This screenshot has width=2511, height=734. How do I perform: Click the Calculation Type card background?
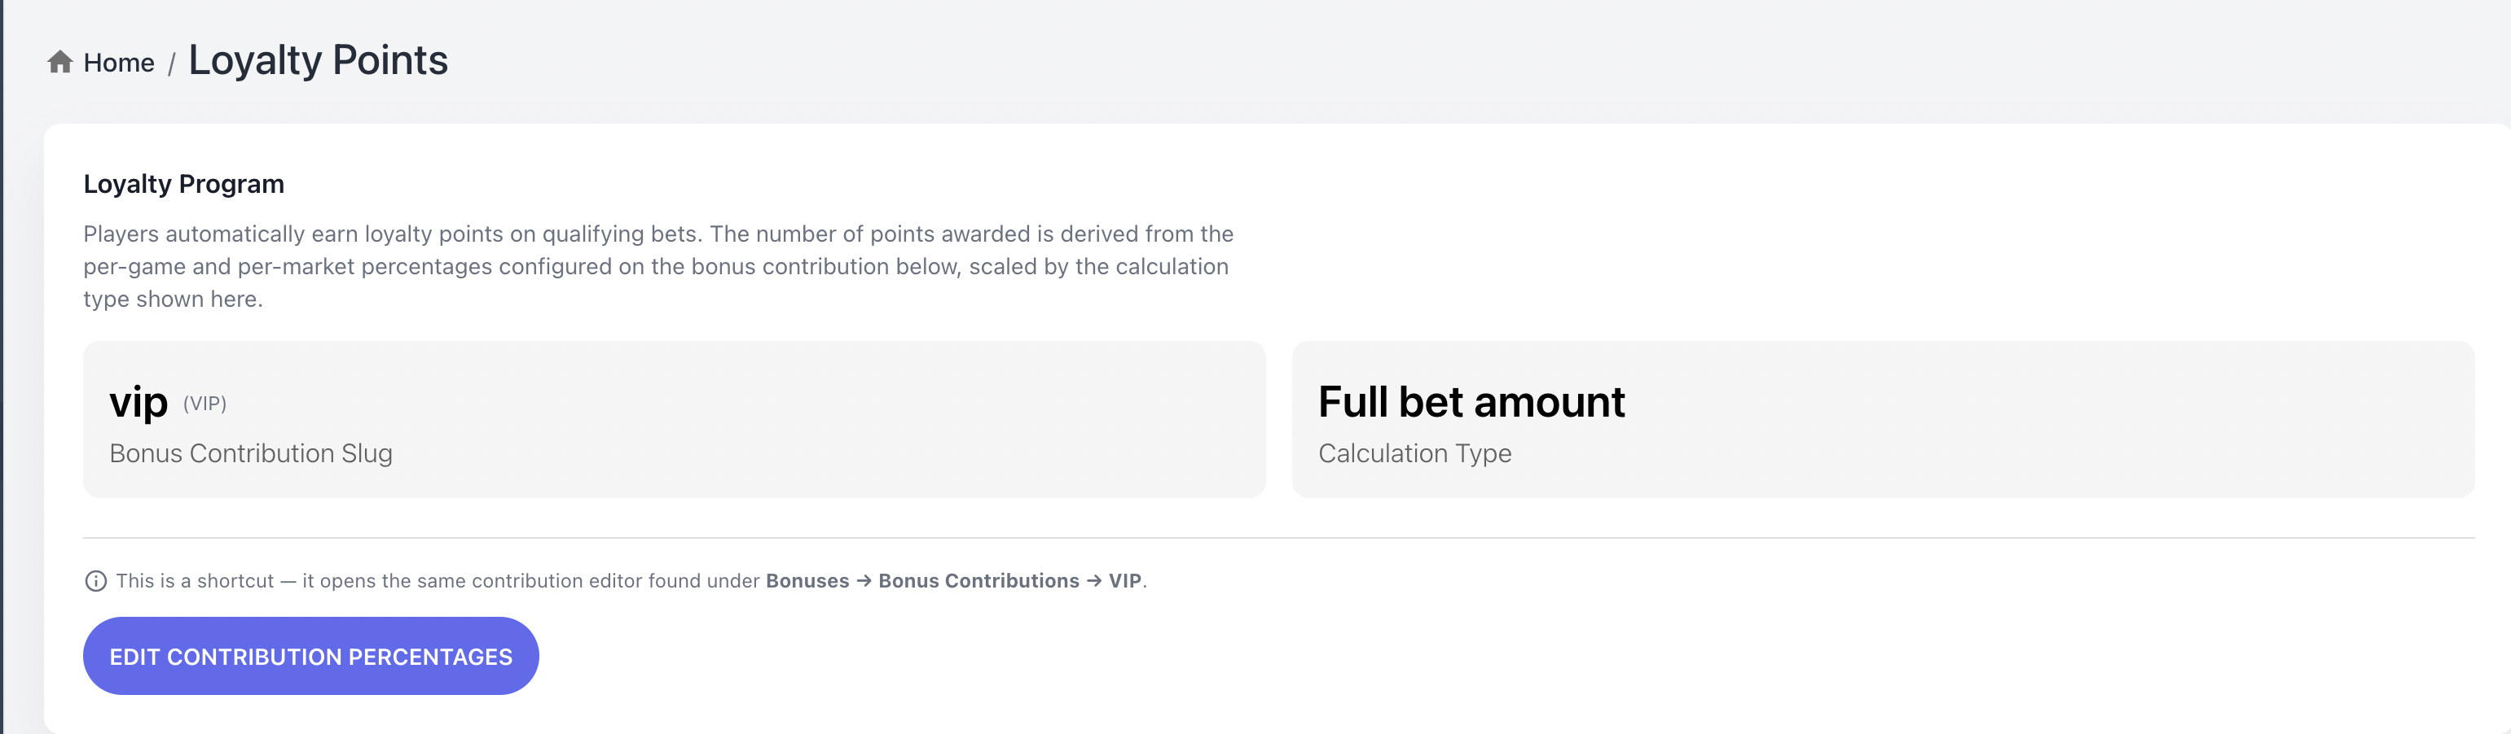(1882, 420)
